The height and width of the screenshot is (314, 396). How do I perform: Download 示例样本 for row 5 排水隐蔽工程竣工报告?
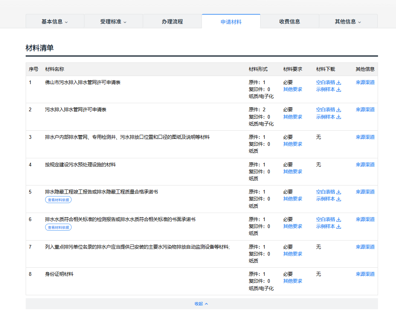coord(328,199)
